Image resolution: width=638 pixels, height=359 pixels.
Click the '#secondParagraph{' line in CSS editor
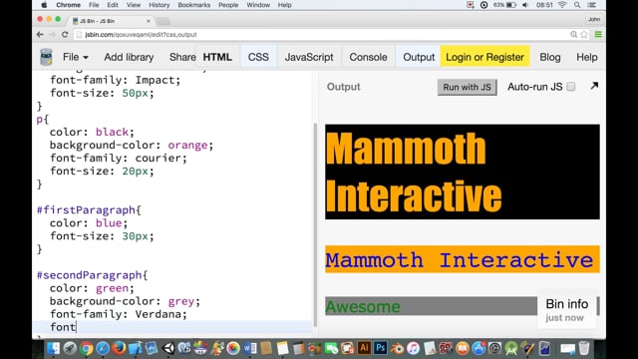click(x=92, y=275)
